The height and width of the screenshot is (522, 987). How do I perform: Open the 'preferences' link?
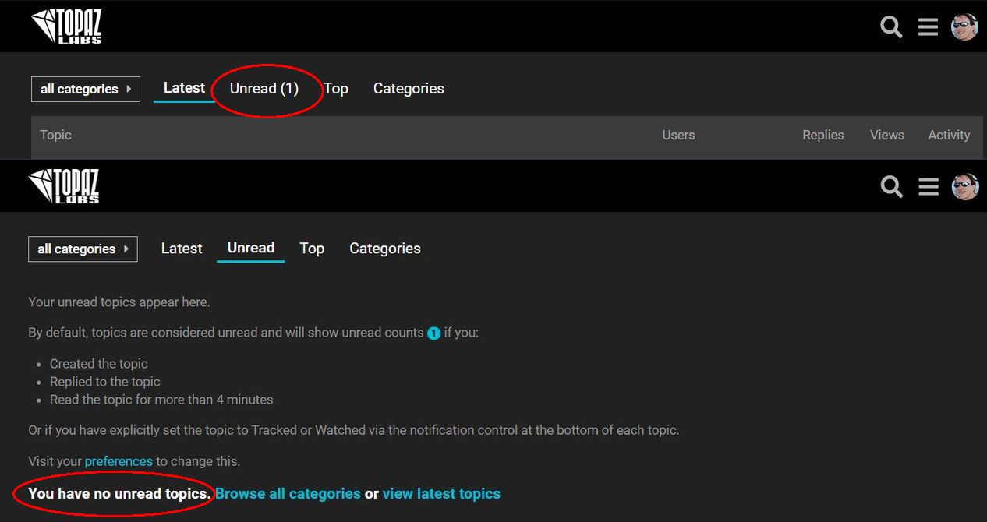tap(119, 461)
